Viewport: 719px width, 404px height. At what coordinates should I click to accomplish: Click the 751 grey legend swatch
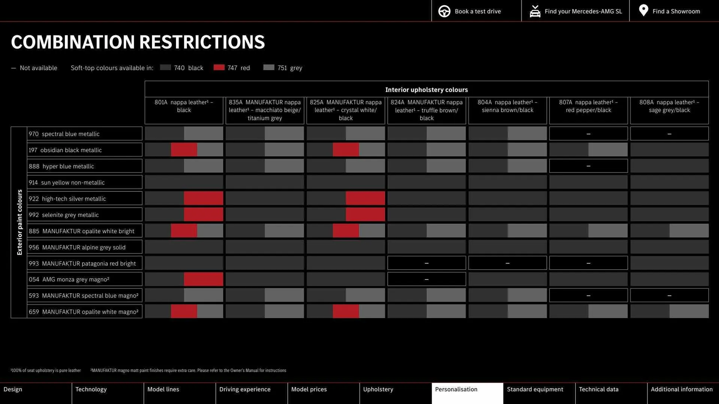269,67
